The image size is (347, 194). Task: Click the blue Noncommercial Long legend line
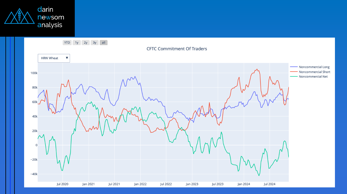pyautogui.click(x=294, y=67)
